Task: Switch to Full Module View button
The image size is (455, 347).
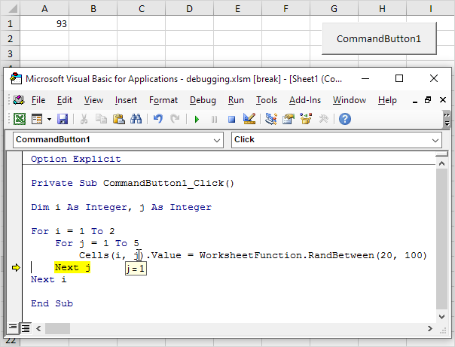Action: 26,328
